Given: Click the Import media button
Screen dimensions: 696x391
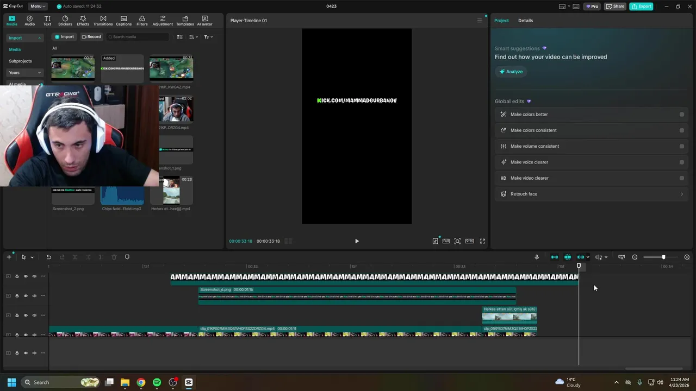Looking at the screenshot, I should pos(64,37).
